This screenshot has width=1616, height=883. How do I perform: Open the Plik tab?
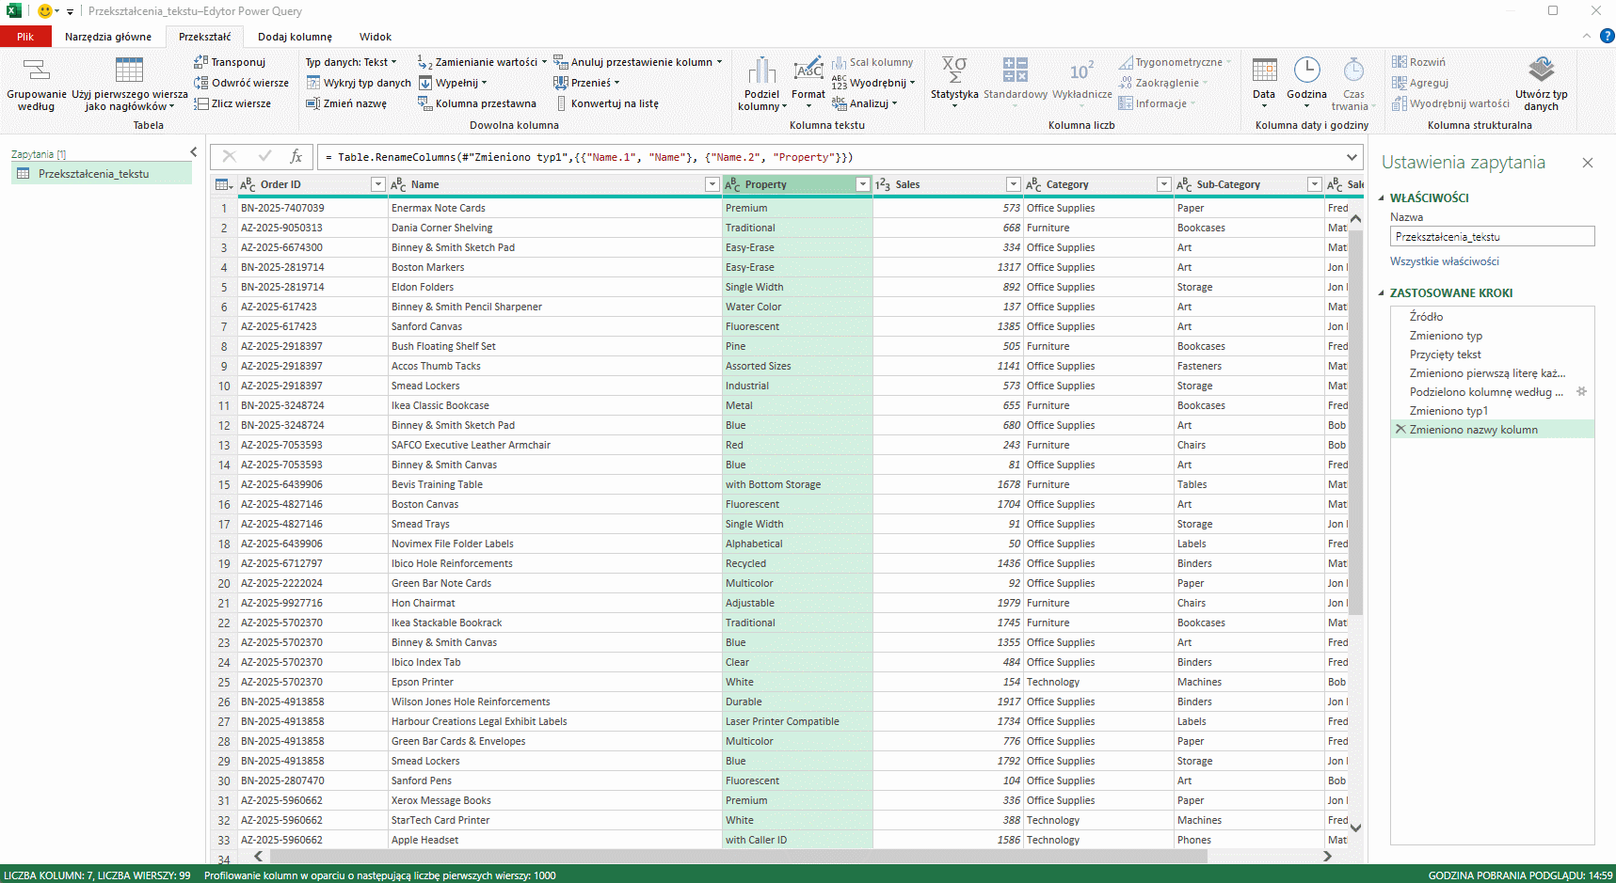[x=25, y=37]
